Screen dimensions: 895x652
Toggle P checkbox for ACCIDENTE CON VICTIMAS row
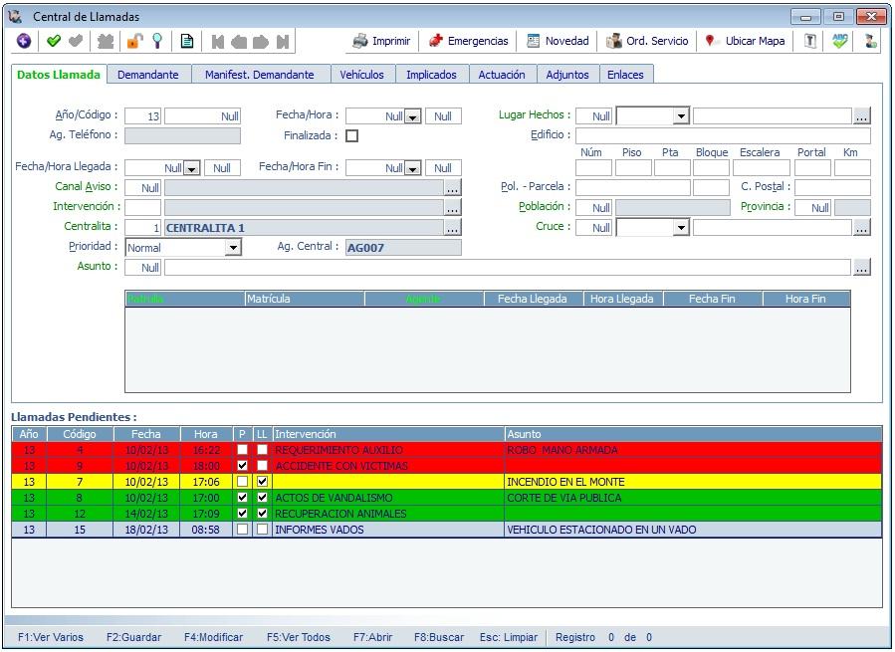click(x=243, y=466)
